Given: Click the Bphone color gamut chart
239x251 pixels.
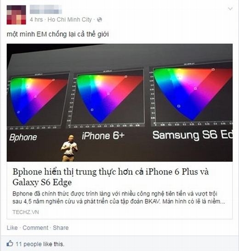Looking at the screenshot, I should 38,100.
